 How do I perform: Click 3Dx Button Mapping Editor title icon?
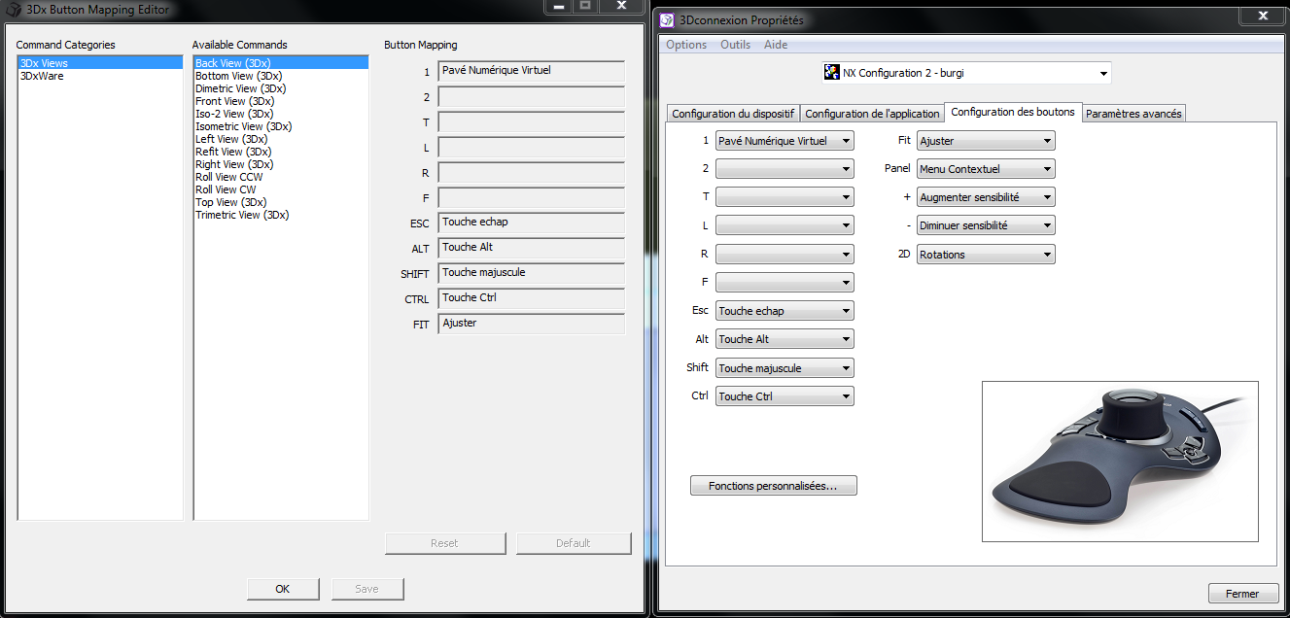click(x=15, y=10)
